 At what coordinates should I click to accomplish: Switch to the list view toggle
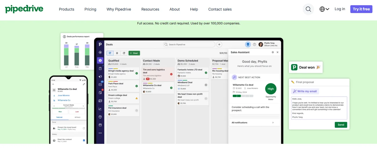[117, 53]
